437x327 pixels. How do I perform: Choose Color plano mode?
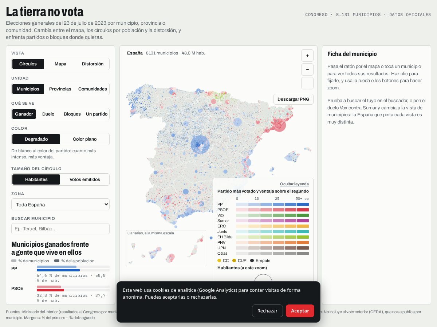[84, 139]
